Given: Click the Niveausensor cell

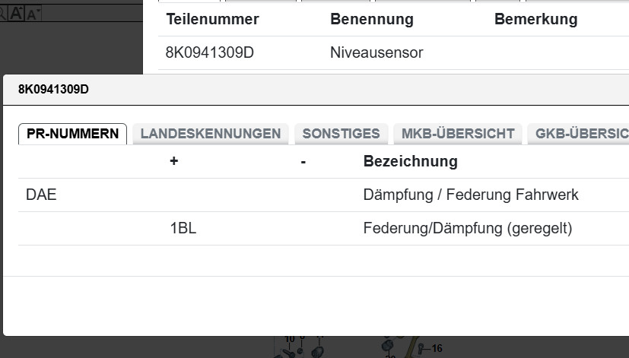Looking at the screenshot, I should pyautogui.click(x=376, y=52).
